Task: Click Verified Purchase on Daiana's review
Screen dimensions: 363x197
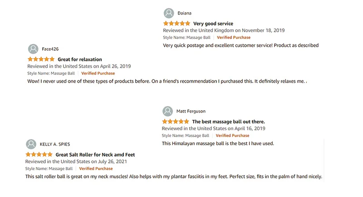Action: [233, 38]
